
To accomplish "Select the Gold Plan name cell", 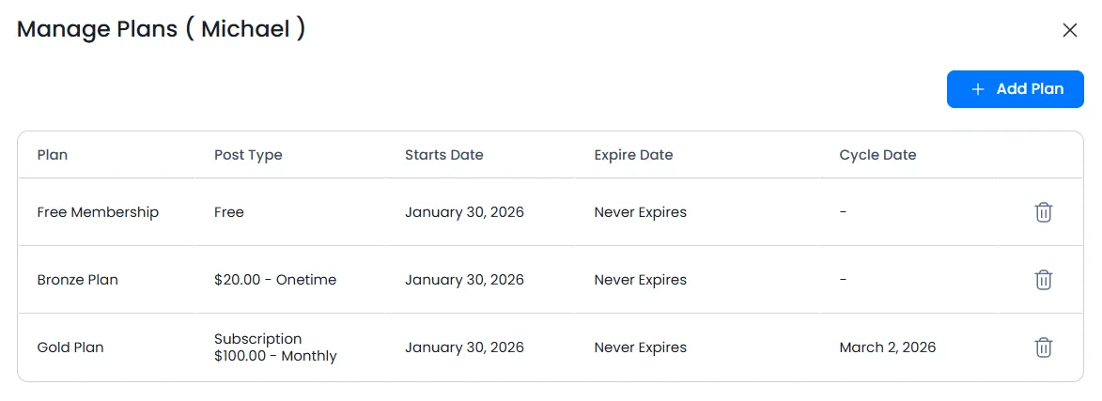I will 70,347.
